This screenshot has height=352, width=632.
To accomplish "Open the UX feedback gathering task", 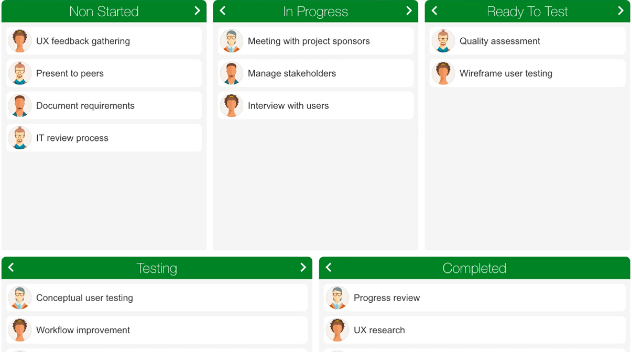I will point(104,41).
